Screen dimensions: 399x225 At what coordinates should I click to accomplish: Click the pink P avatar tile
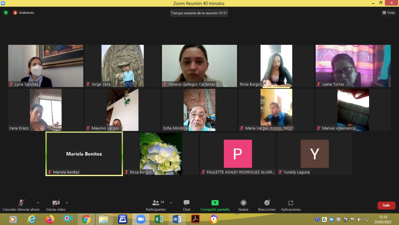238,154
